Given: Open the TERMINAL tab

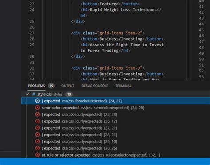Looking at the screenshot, I should [123, 86].
